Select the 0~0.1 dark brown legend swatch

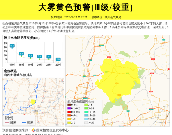click(69, 105)
